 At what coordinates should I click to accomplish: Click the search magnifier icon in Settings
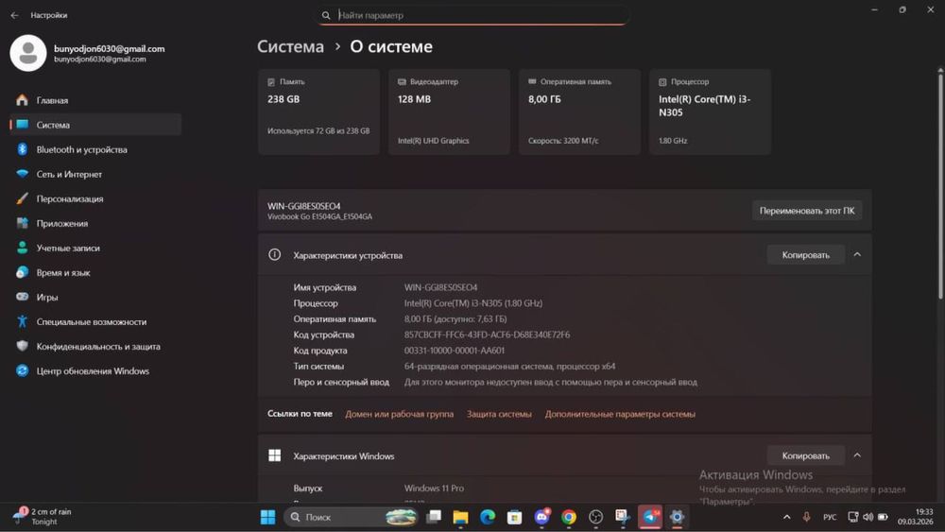[x=326, y=15]
